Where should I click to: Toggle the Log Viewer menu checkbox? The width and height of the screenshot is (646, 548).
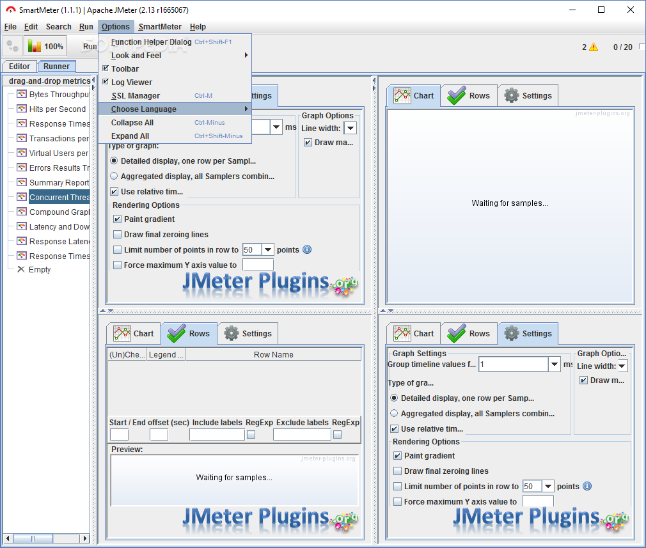click(106, 82)
